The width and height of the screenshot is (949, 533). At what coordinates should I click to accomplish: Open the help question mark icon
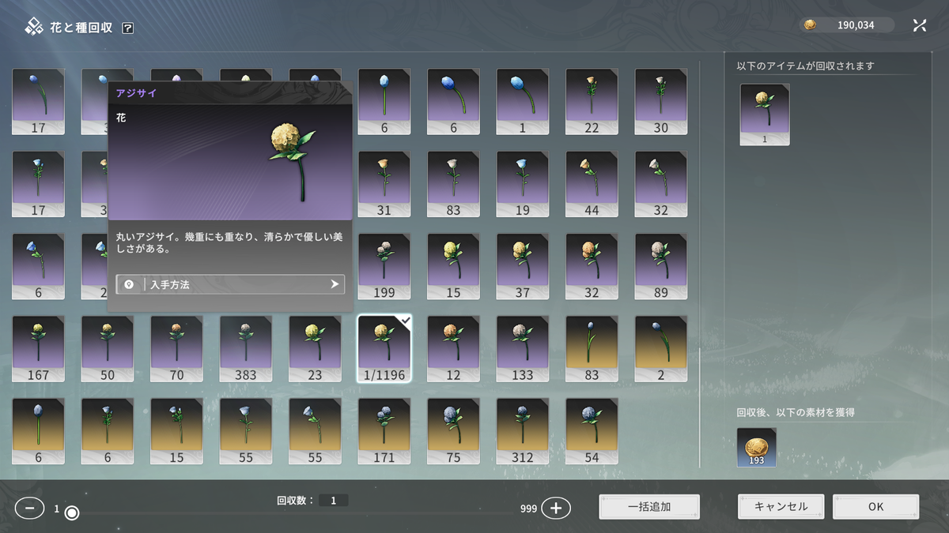pyautogui.click(x=128, y=28)
